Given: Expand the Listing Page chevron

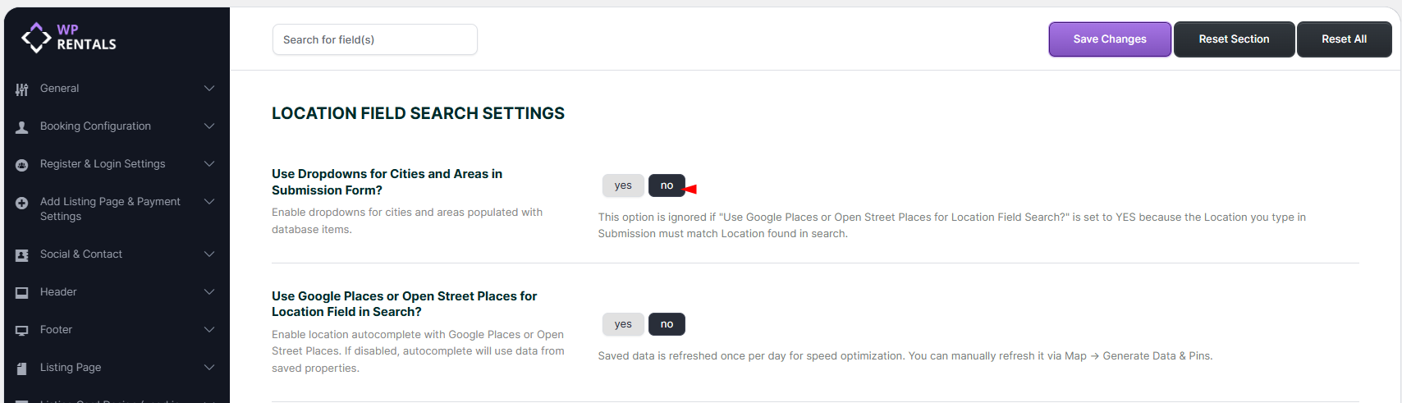Looking at the screenshot, I should pos(209,368).
